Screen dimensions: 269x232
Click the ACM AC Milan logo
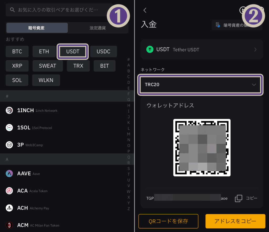pos(9,225)
